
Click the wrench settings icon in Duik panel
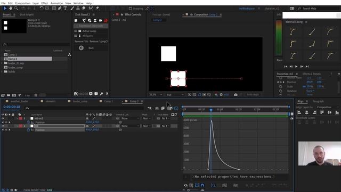point(102,94)
